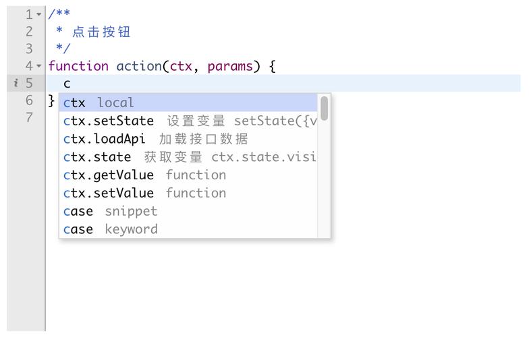Click the Chinese comment text on line 2
Image resolution: width=531 pixels, height=337 pixels.
[x=101, y=32]
